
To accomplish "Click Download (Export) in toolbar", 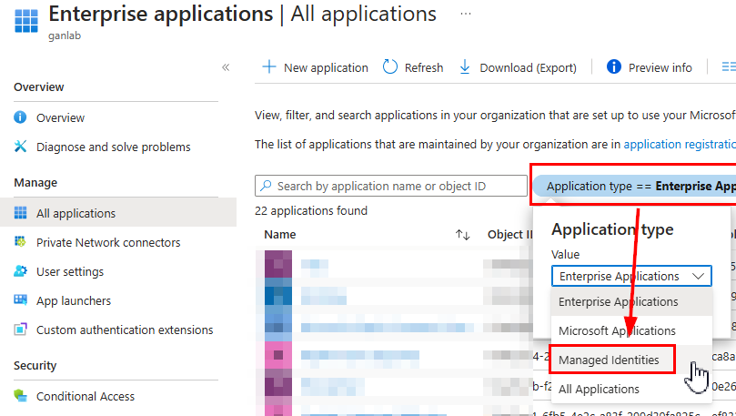I will click(518, 67).
